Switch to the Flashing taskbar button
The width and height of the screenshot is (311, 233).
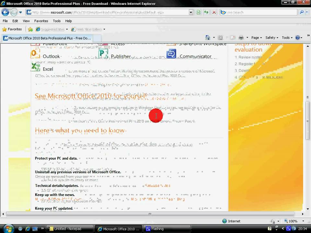click(x=168, y=229)
